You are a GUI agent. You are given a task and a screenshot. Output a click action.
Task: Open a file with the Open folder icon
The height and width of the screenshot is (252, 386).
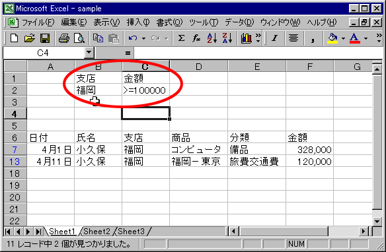30,38
